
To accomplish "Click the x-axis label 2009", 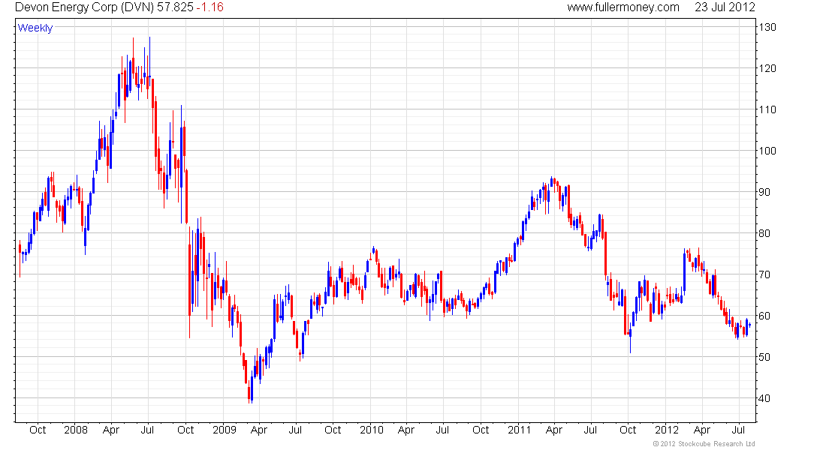I will (x=225, y=430).
